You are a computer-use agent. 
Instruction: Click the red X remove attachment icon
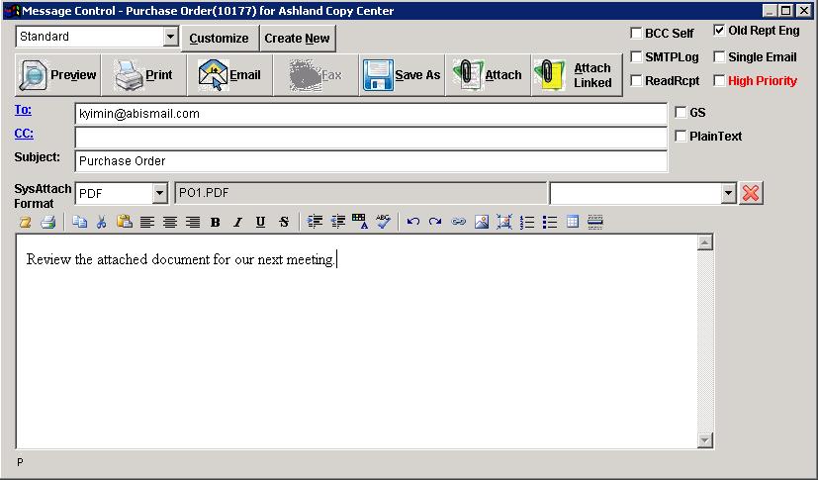(751, 193)
